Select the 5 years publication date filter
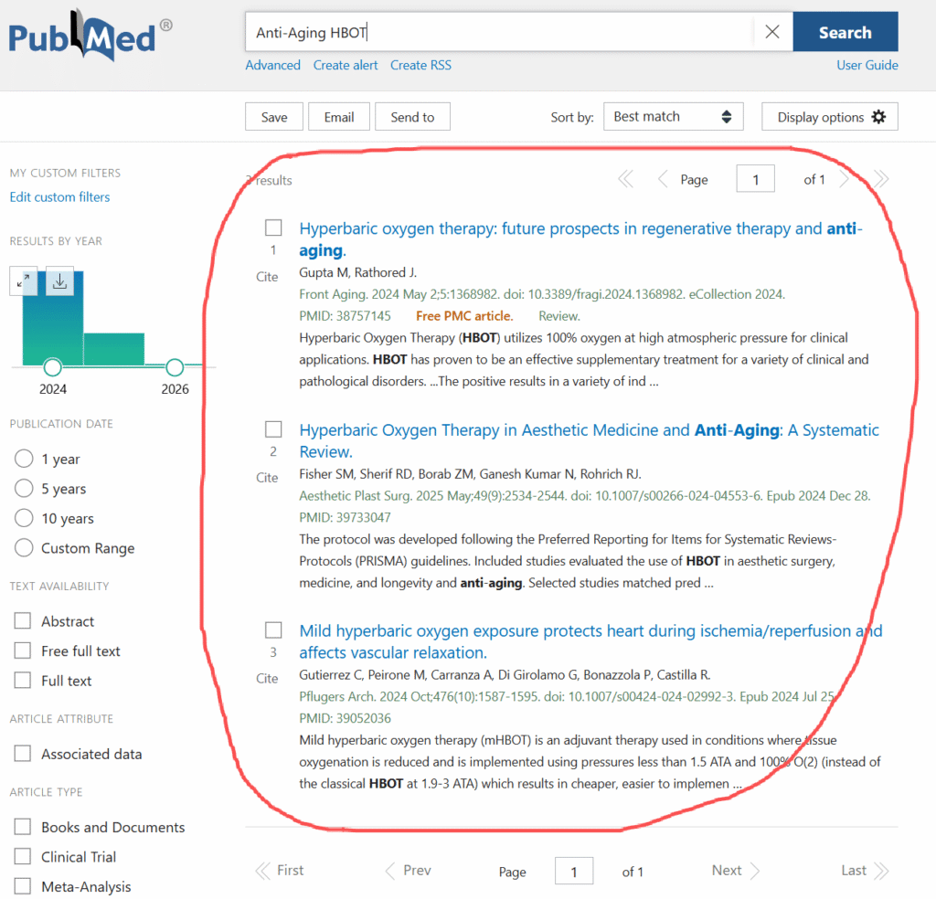Viewport: 936px width, 899px height. click(x=24, y=489)
